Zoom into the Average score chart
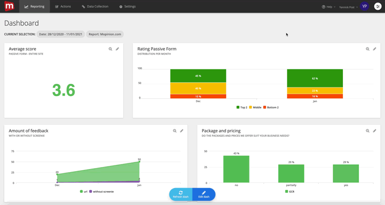385x205 pixels. point(110,49)
